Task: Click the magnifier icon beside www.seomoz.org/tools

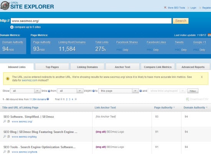Action: point(5,152)
